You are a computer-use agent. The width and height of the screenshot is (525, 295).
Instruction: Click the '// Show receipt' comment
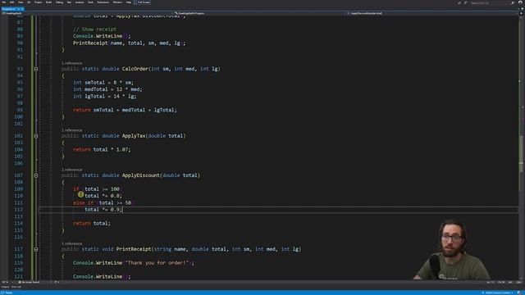[95, 29]
